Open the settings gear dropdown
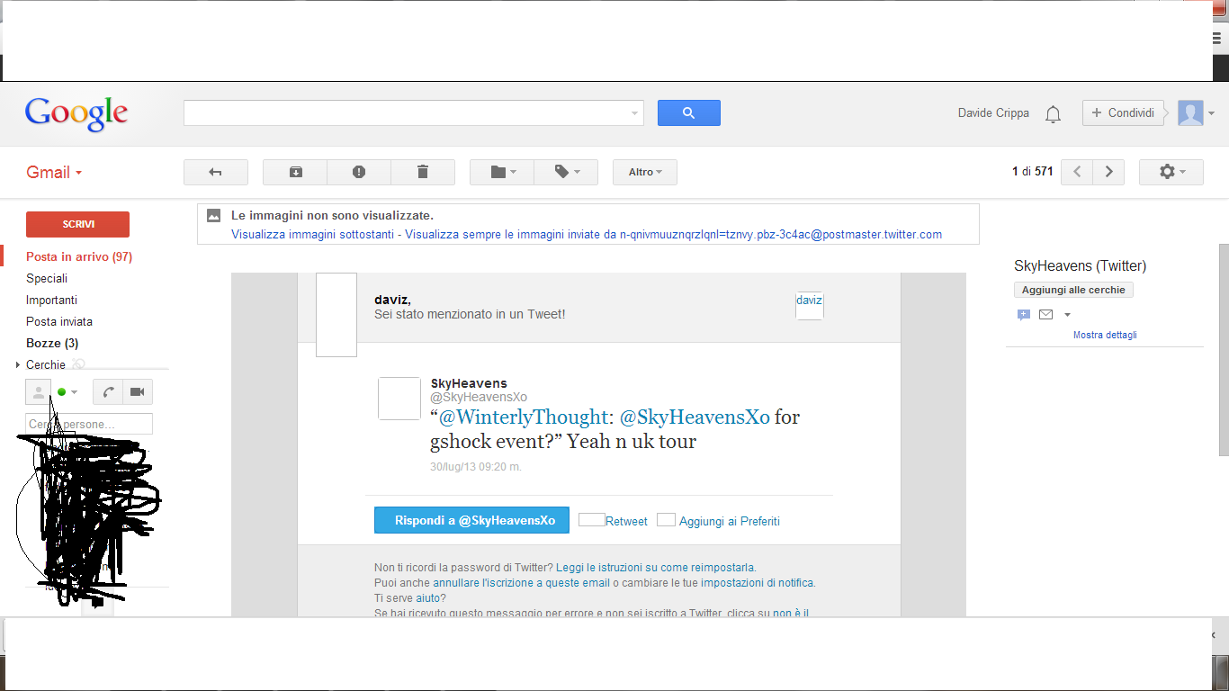 tap(1171, 172)
